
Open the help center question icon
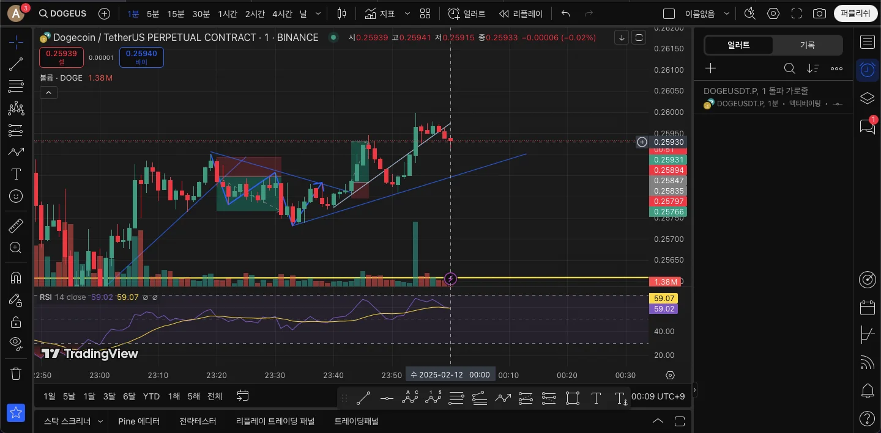(867, 418)
